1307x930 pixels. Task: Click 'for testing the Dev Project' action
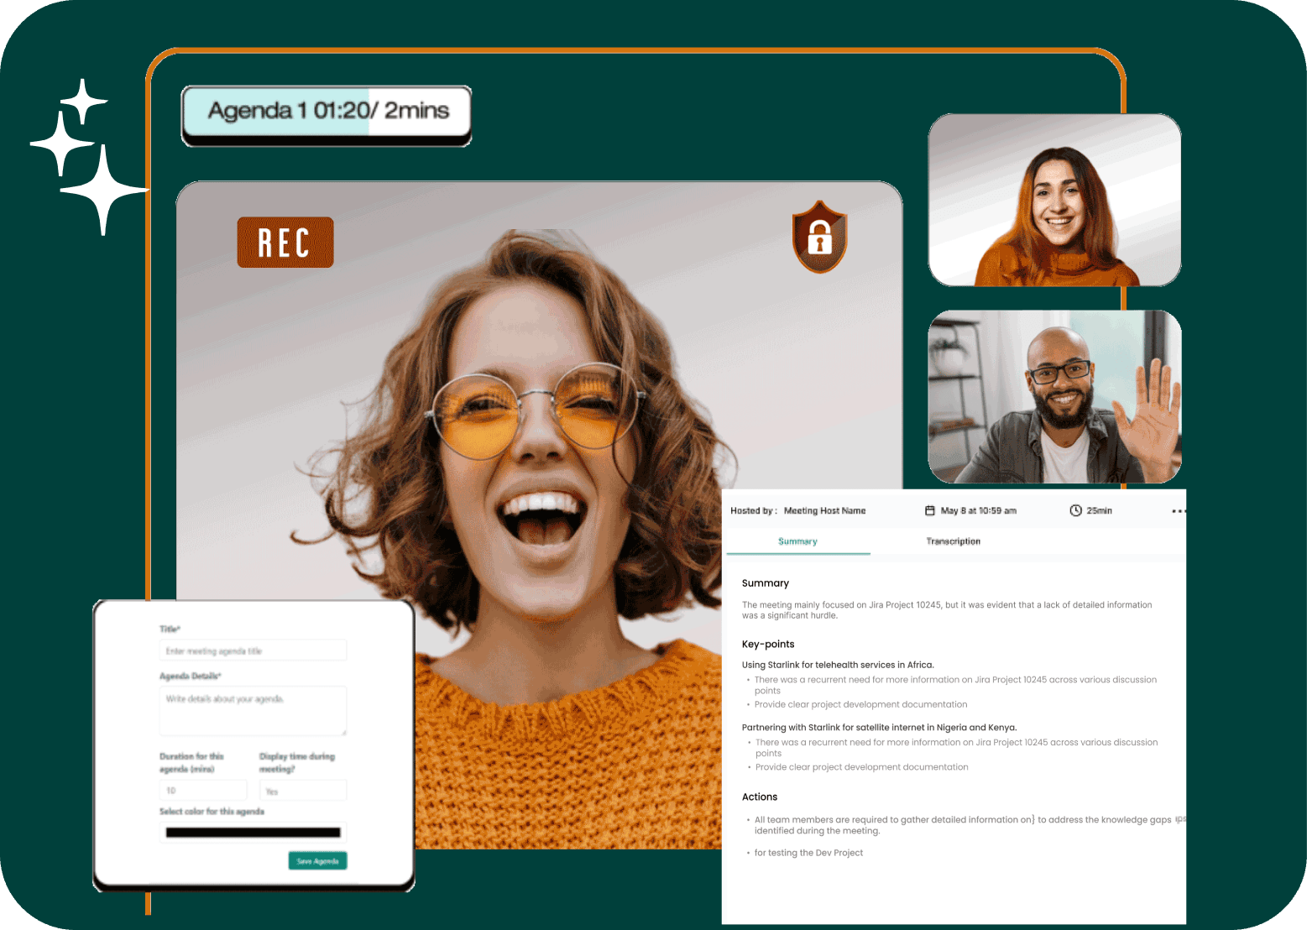(808, 853)
